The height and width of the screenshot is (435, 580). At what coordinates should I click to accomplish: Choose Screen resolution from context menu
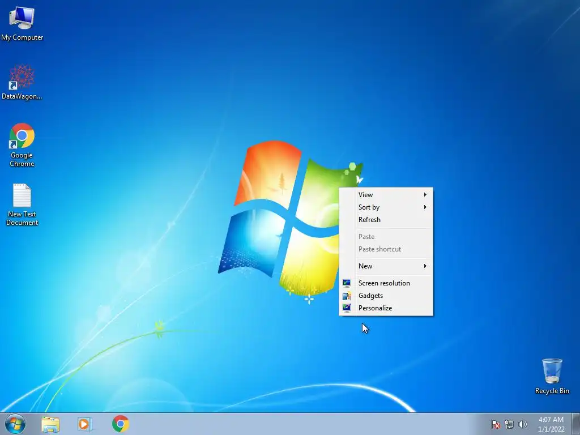(386, 283)
